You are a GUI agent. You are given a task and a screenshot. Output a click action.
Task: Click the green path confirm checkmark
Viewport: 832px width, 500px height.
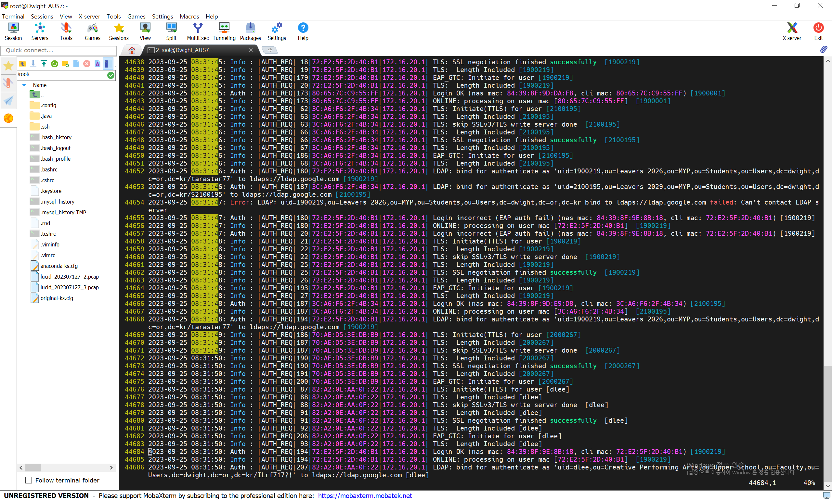click(x=110, y=75)
